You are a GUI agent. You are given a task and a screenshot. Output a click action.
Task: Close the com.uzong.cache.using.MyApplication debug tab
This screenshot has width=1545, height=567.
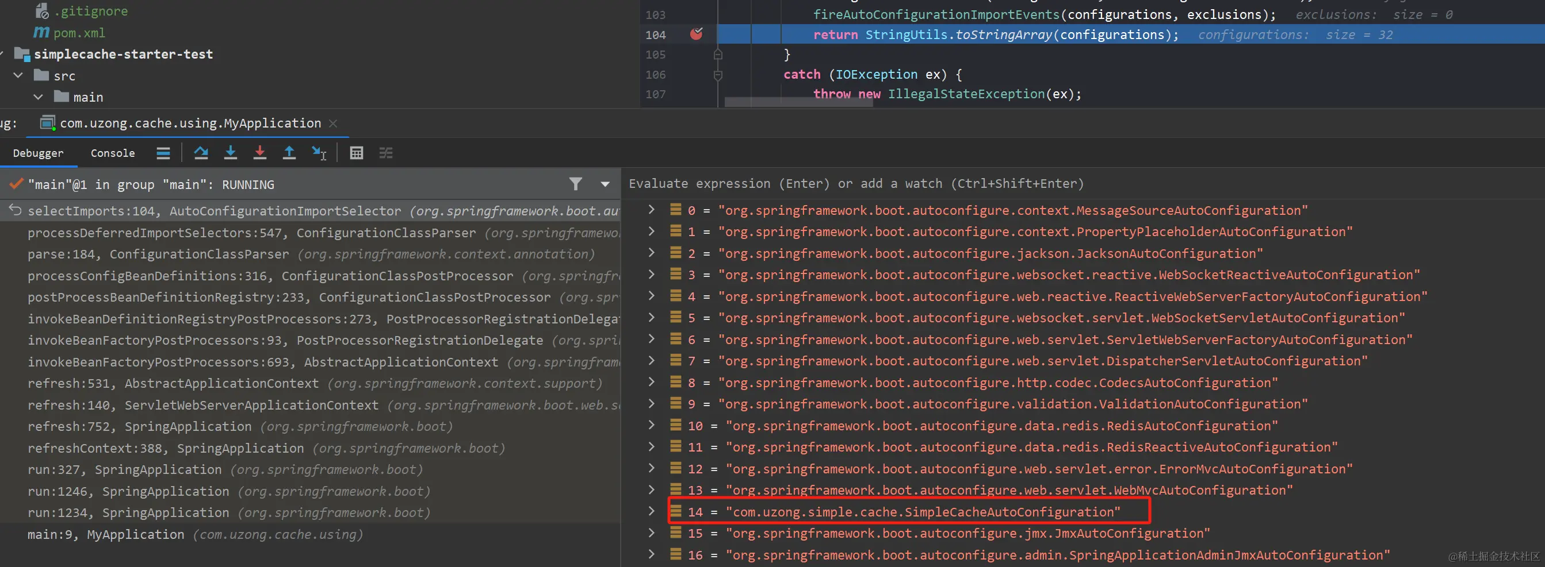click(334, 124)
